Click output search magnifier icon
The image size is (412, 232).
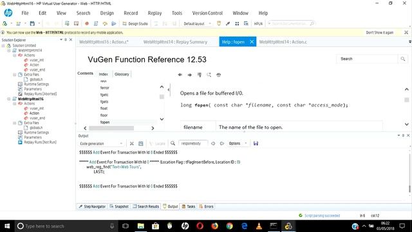click(173, 143)
